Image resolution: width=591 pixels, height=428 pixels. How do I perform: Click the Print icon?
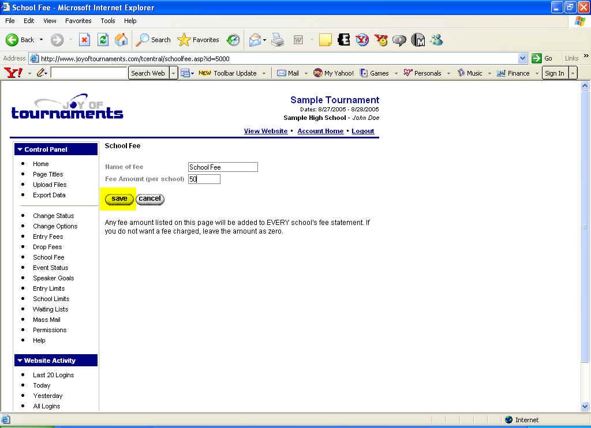278,40
